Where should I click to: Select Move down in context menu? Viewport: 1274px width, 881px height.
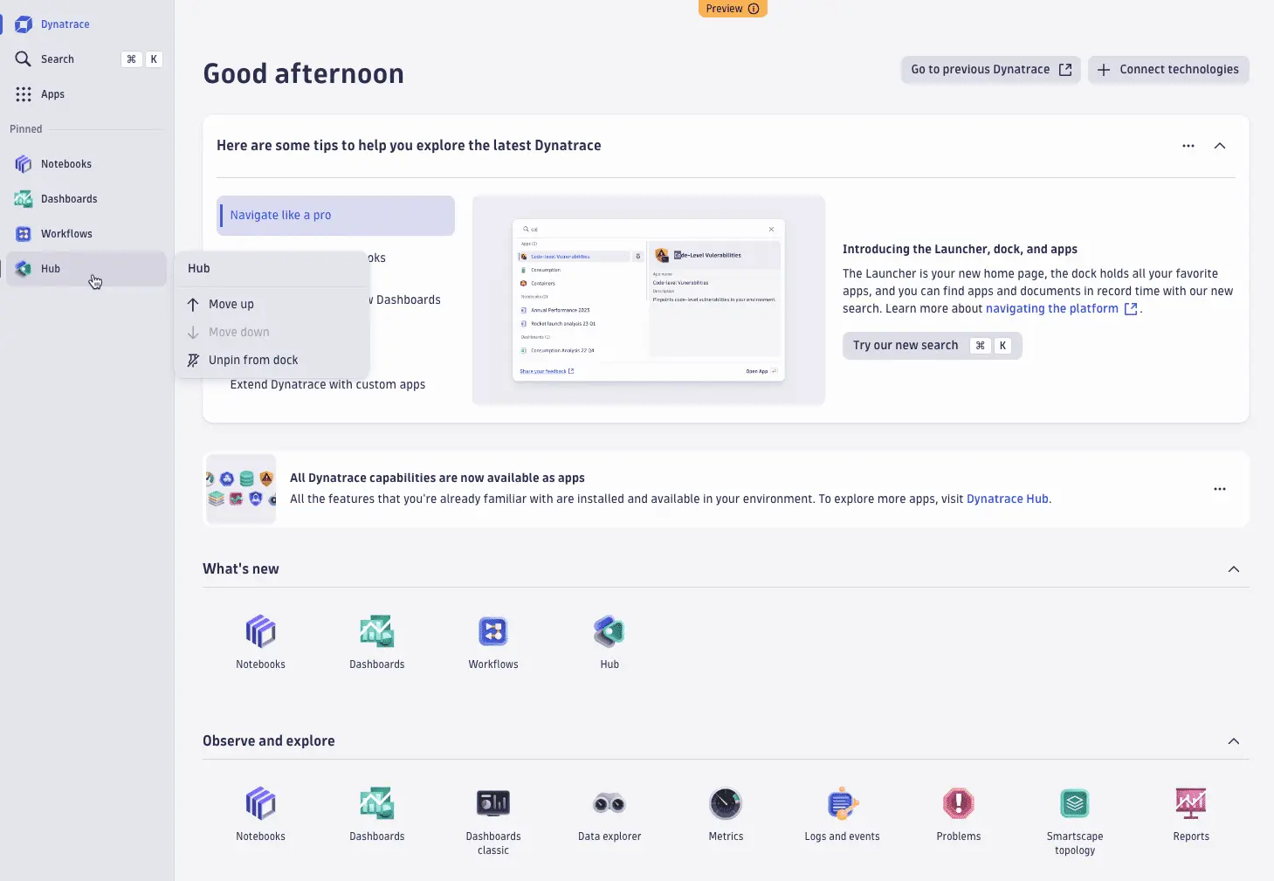(272, 332)
